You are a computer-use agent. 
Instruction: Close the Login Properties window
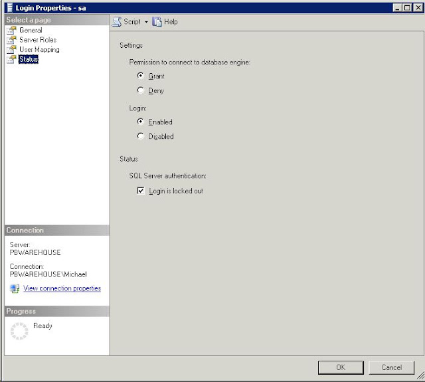(x=418, y=8)
